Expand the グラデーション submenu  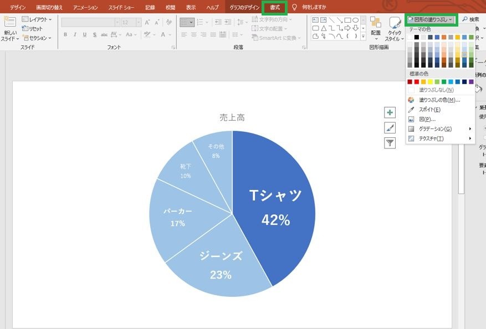coord(440,128)
